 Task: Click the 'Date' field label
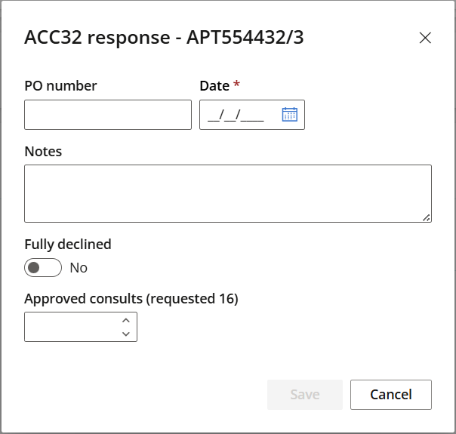coord(214,86)
